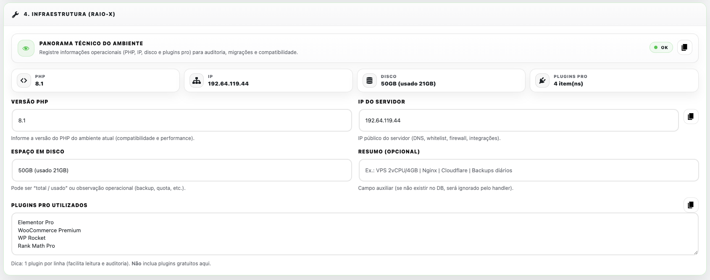Click the green eye icon in Panorama Técnico

coord(26,48)
